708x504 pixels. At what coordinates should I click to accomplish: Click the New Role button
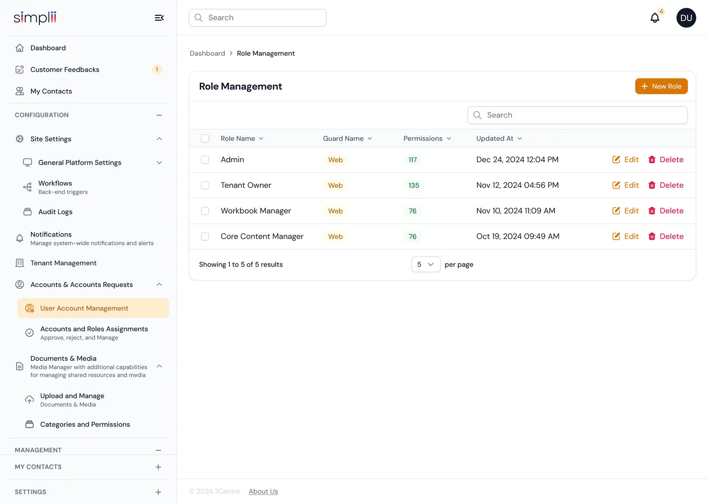pos(661,86)
